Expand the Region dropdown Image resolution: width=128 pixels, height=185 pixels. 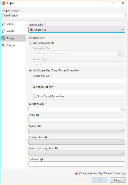[x=77, y=131]
